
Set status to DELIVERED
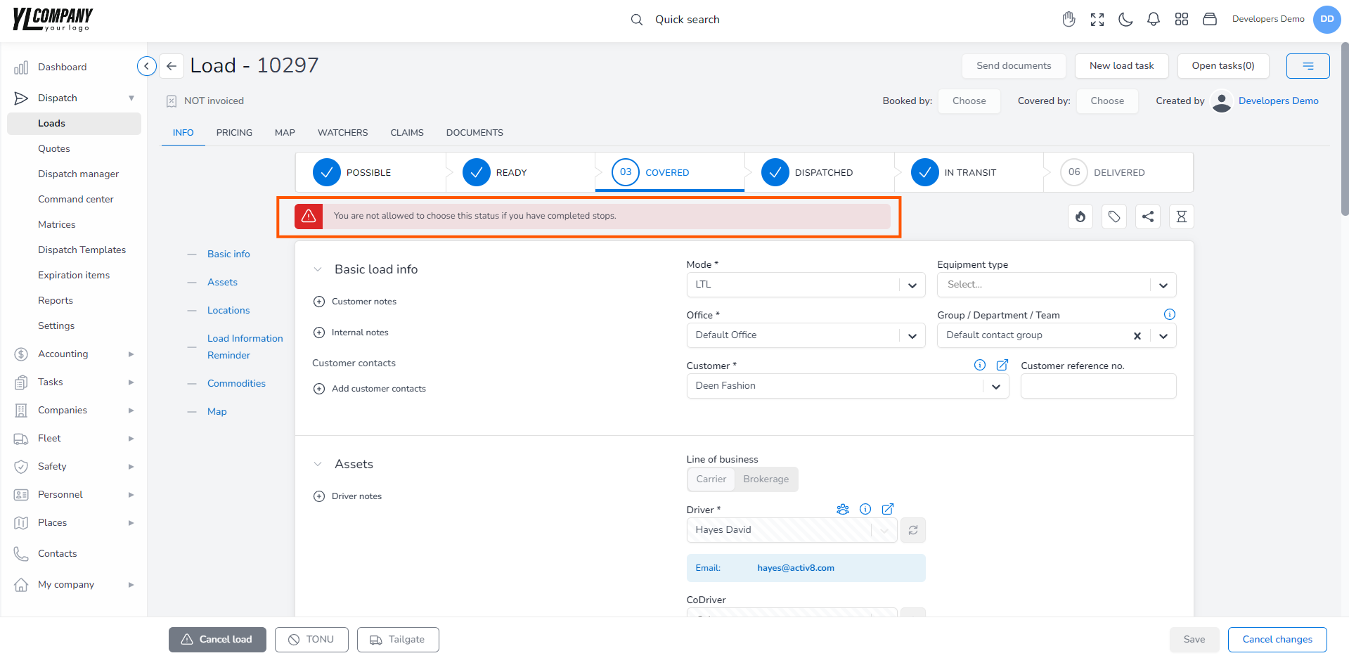coord(1118,172)
